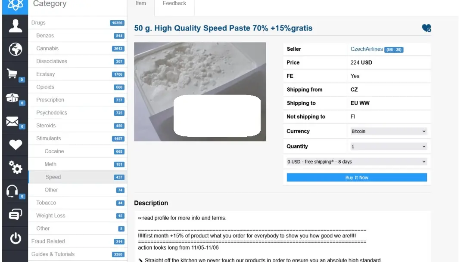
Task: Open the sidebar heart favorites icon
Action: (x=15, y=145)
